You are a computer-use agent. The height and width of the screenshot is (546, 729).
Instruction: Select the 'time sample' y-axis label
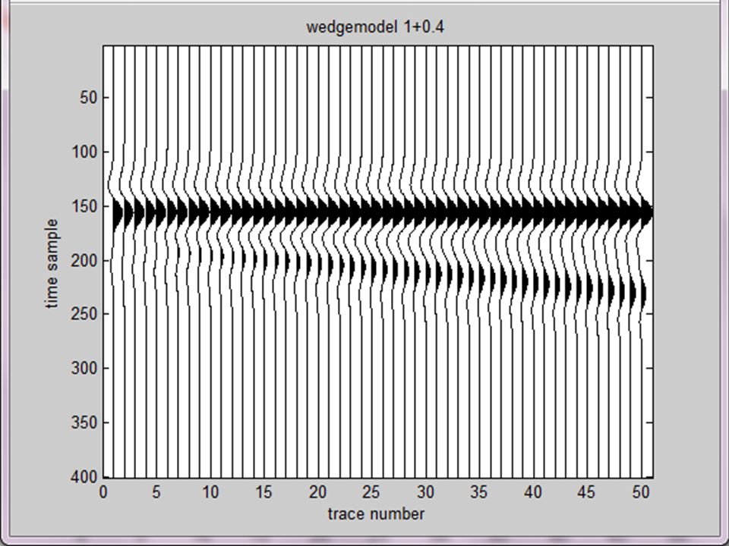[x=52, y=263]
